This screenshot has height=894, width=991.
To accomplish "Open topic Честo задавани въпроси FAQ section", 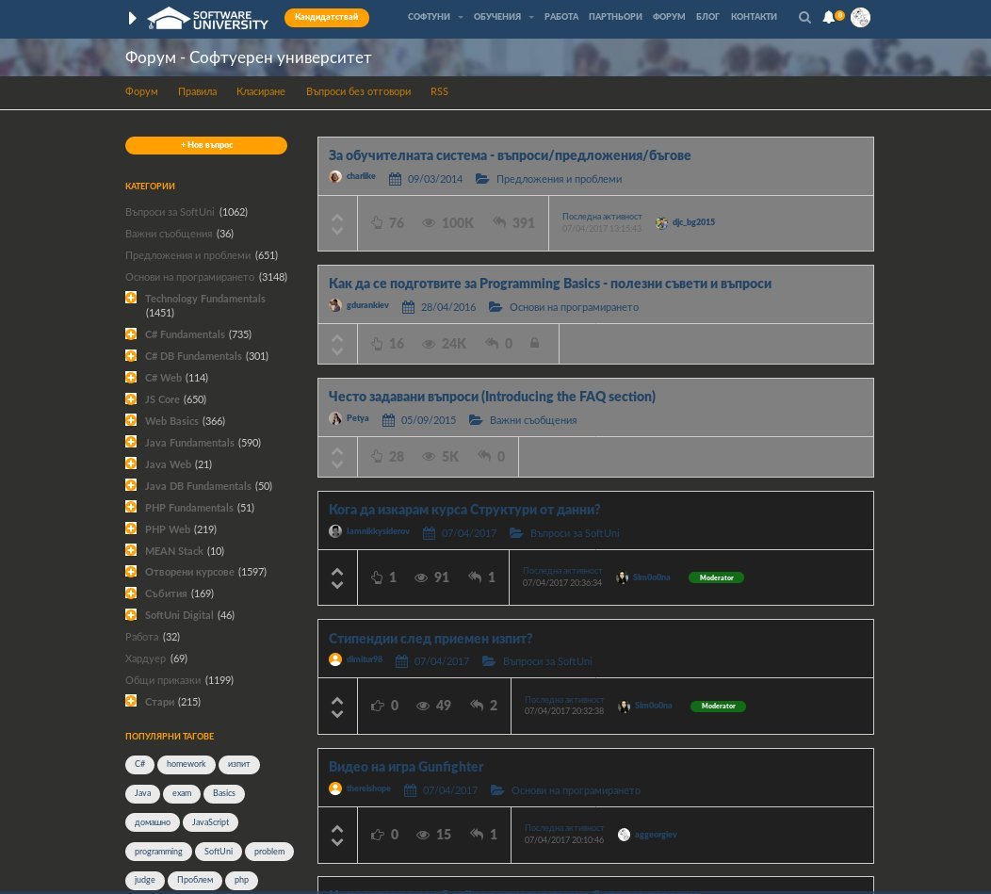I will pos(492,397).
